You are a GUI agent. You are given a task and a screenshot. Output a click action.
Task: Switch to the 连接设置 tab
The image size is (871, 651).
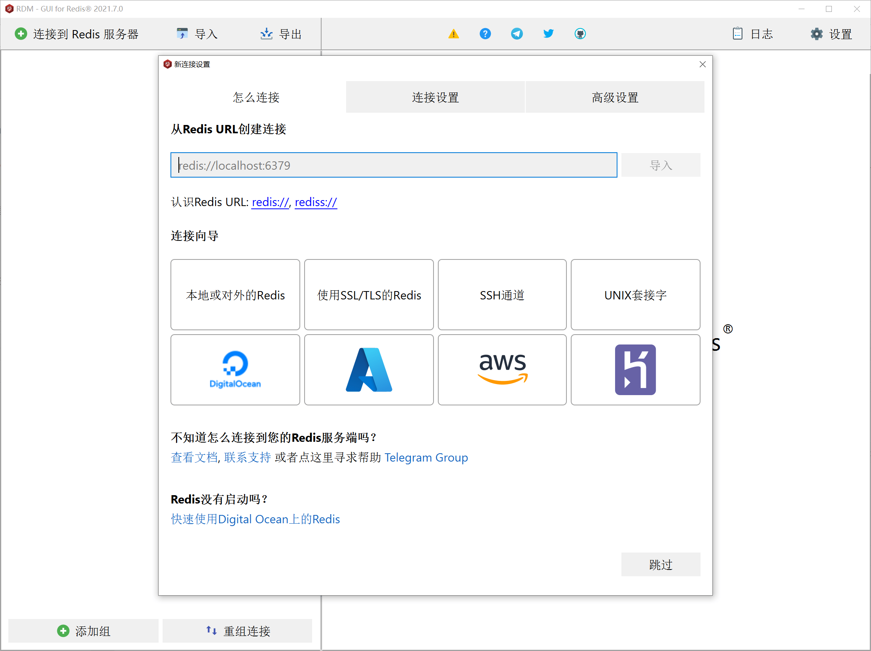(x=435, y=97)
